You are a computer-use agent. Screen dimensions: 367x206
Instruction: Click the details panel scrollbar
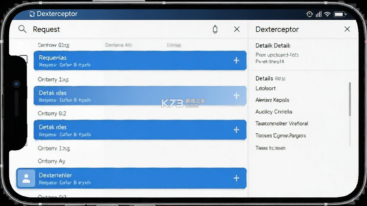point(350,99)
